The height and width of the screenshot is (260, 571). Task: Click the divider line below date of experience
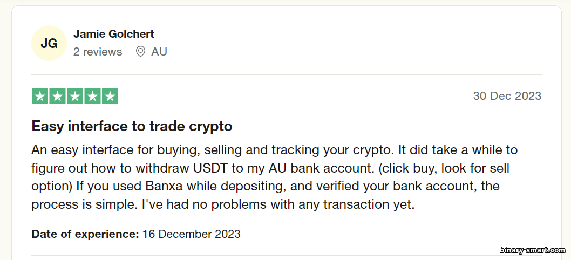click(287, 255)
